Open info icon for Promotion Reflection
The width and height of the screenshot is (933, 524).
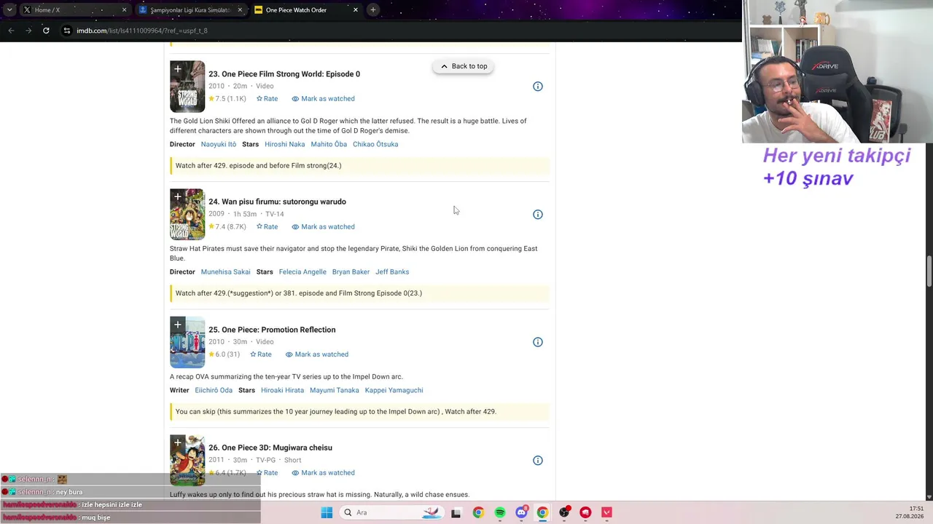(538, 342)
